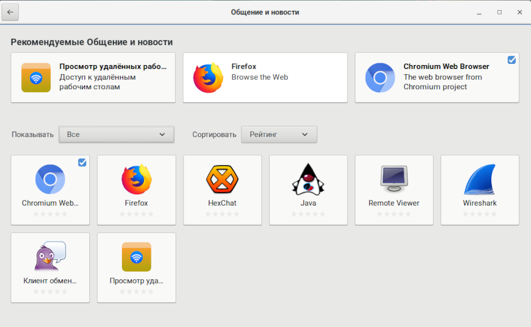The image size is (531, 327).
Task: Expand the 'Сортировать' dropdown set to 'Рейтинг'
Action: pyautogui.click(x=279, y=135)
